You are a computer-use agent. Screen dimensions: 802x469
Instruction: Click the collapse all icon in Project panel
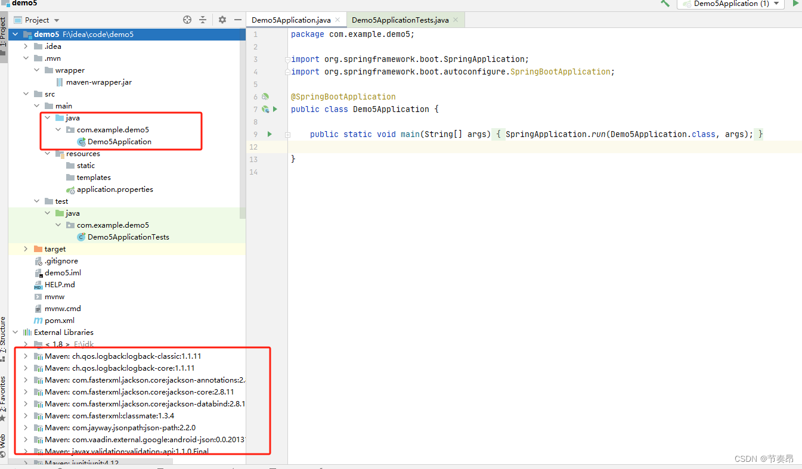pos(203,20)
